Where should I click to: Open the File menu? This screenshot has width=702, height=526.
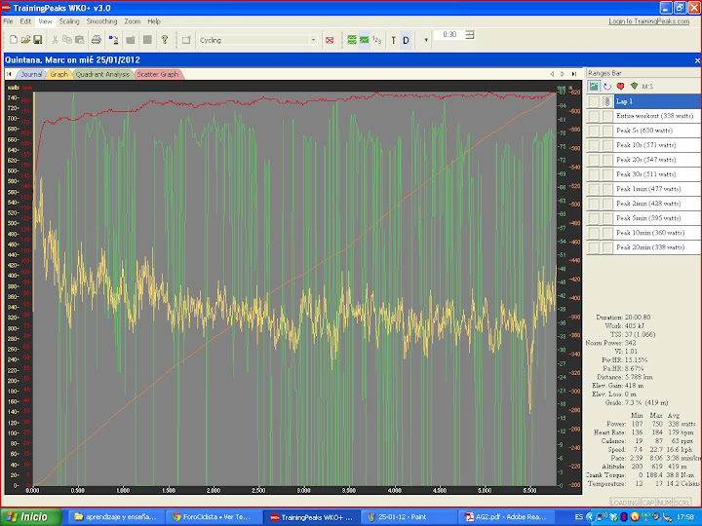8,21
